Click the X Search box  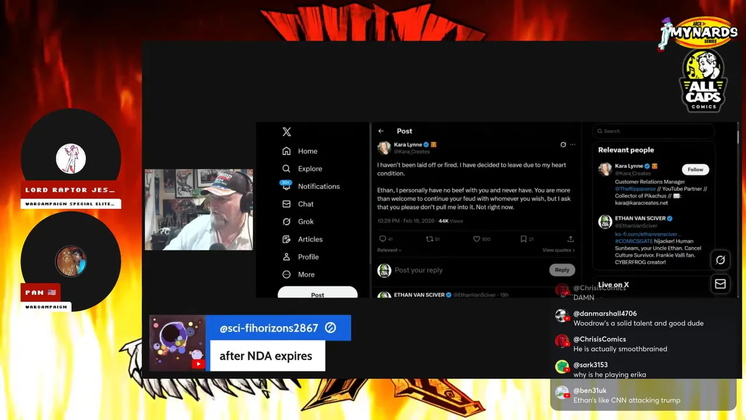point(653,131)
